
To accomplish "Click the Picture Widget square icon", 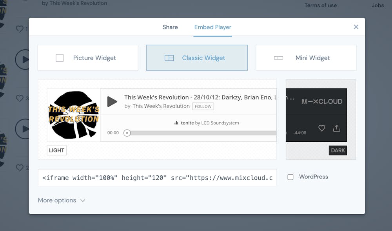I will coord(60,58).
